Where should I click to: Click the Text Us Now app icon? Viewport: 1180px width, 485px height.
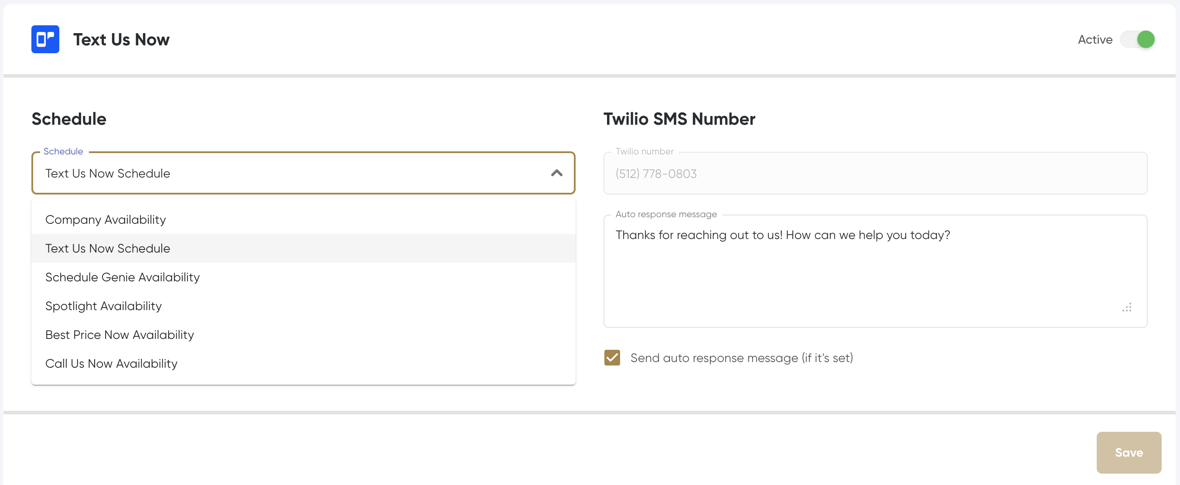pyautogui.click(x=45, y=39)
